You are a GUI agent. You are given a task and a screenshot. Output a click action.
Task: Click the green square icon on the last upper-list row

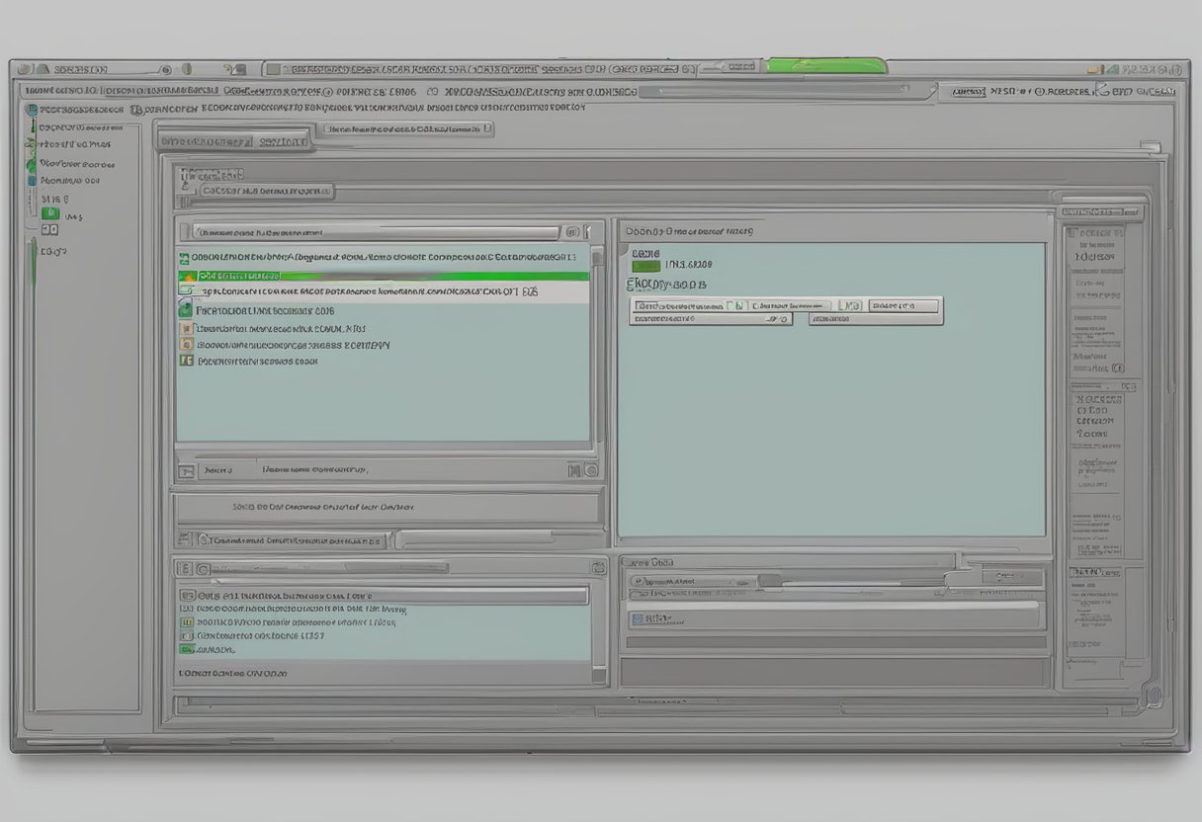click(x=184, y=362)
